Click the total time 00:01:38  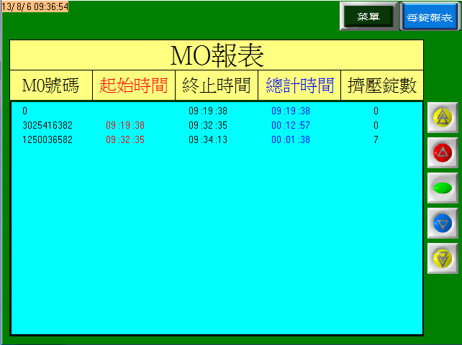tap(291, 139)
